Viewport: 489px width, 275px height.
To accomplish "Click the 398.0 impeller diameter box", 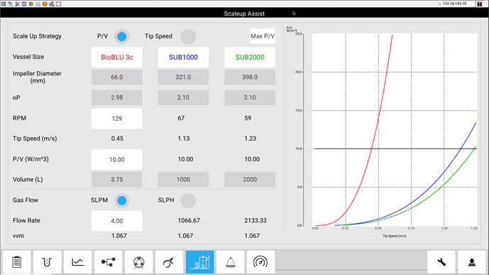I will coord(250,77).
